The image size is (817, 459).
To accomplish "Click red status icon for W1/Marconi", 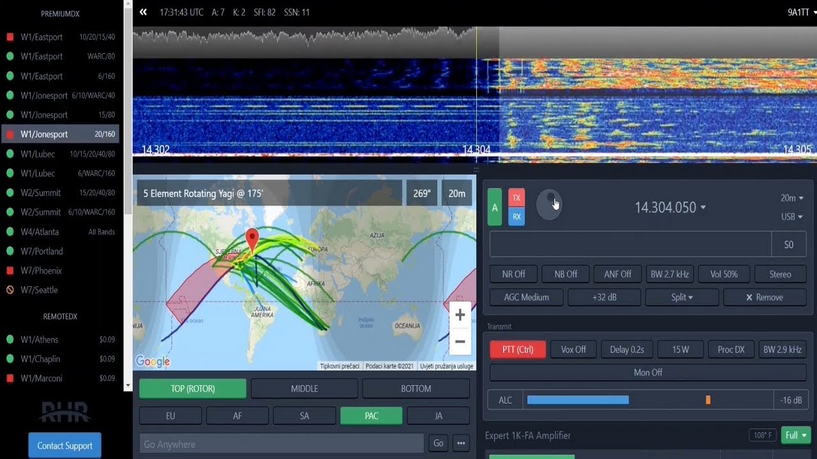I will coord(10,379).
